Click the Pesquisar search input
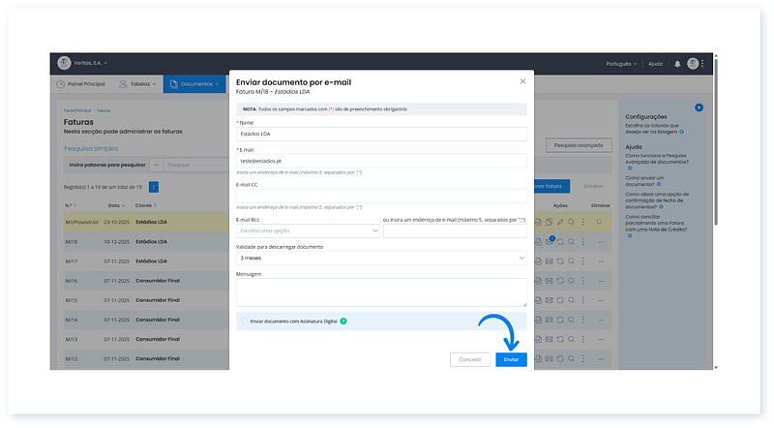This screenshot has width=774, height=428. [x=196, y=165]
